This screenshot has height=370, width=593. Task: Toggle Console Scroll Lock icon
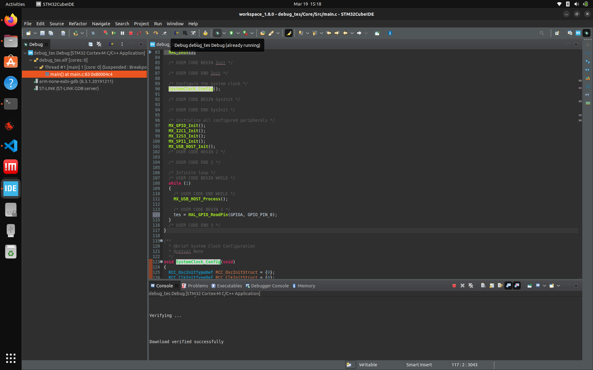(492, 286)
